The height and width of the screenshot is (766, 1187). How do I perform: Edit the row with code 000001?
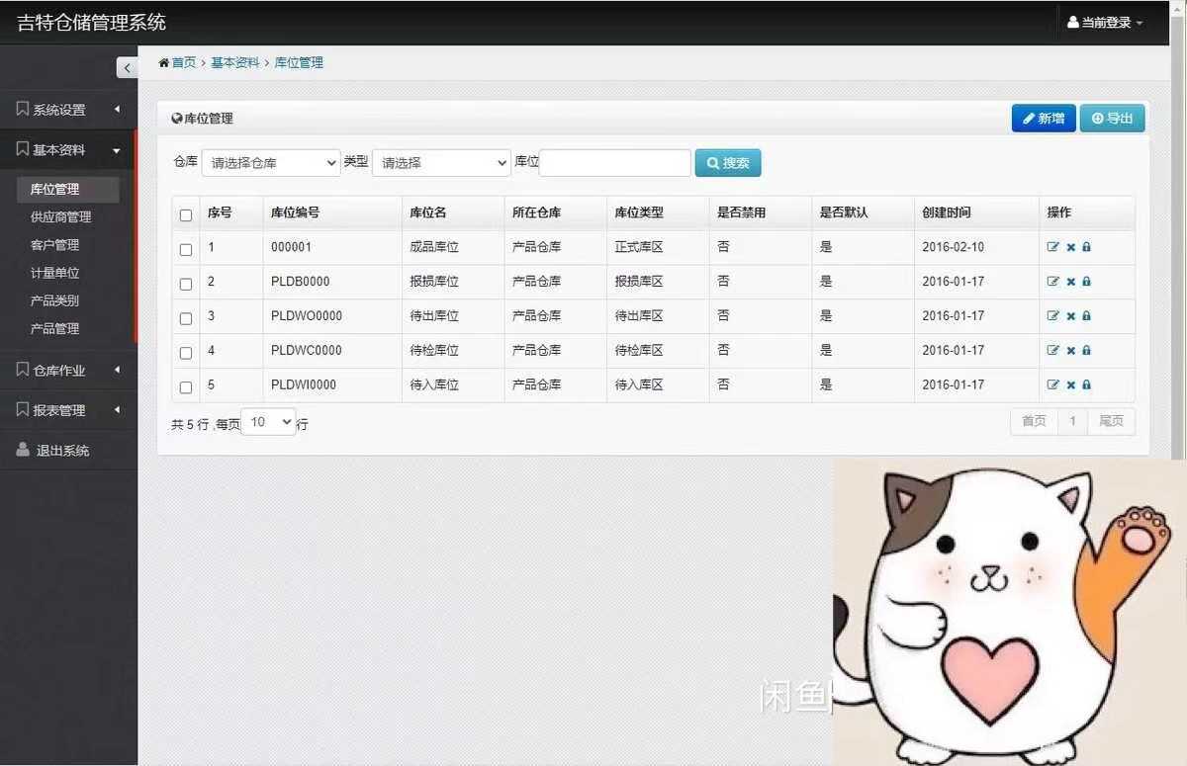point(1053,247)
